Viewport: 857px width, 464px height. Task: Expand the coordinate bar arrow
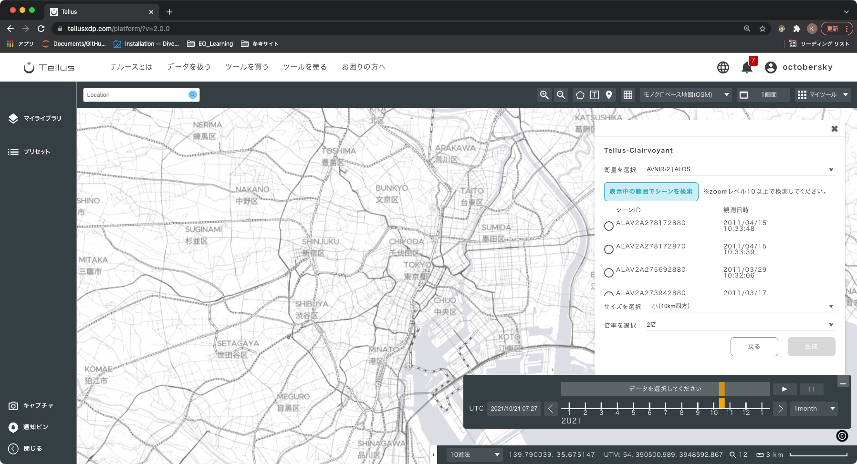(x=433, y=455)
